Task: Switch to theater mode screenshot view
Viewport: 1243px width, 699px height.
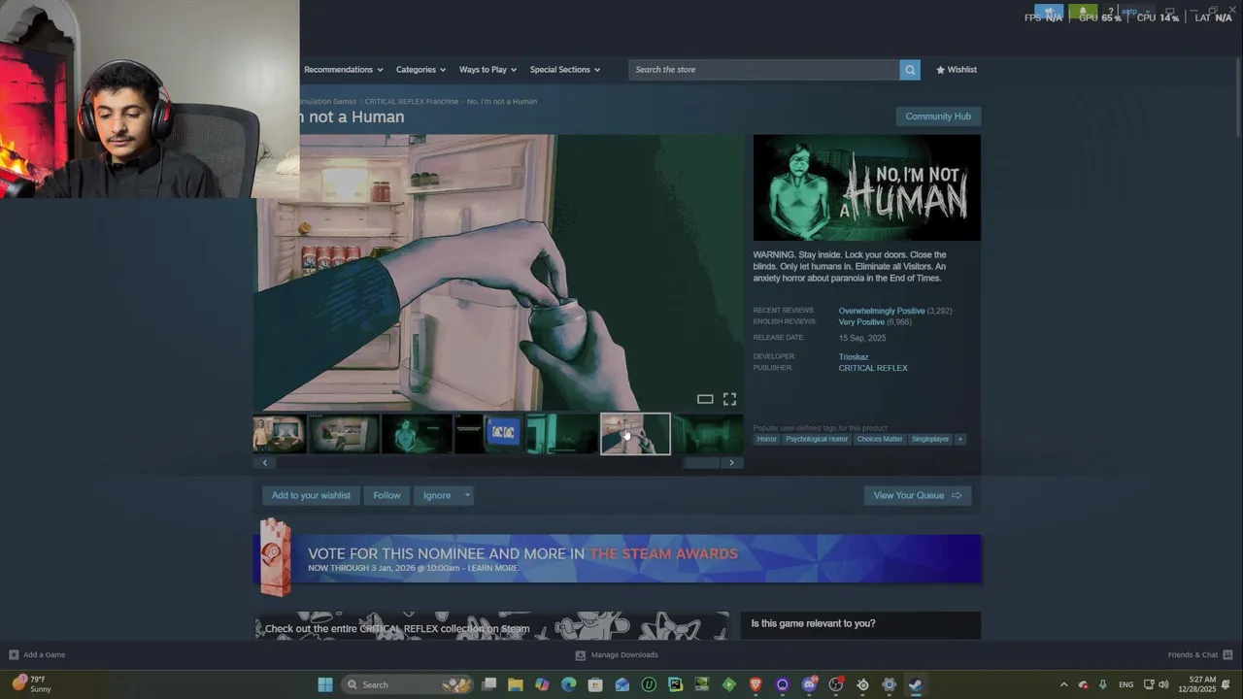Action: (x=705, y=399)
